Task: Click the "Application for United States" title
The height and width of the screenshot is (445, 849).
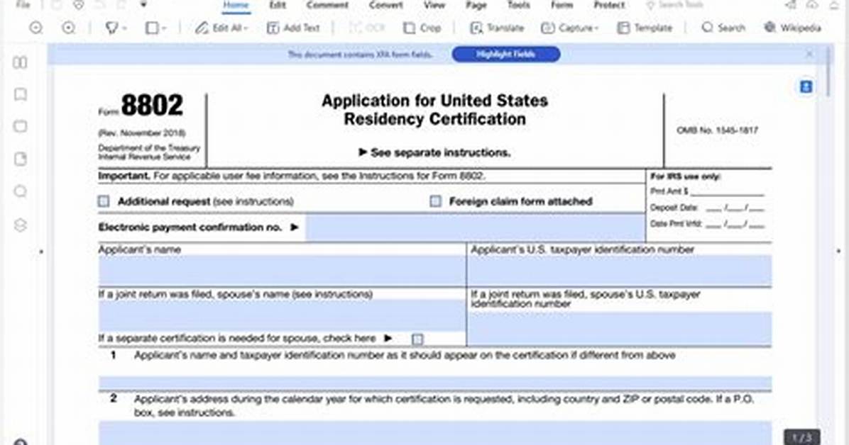Action: [434, 101]
